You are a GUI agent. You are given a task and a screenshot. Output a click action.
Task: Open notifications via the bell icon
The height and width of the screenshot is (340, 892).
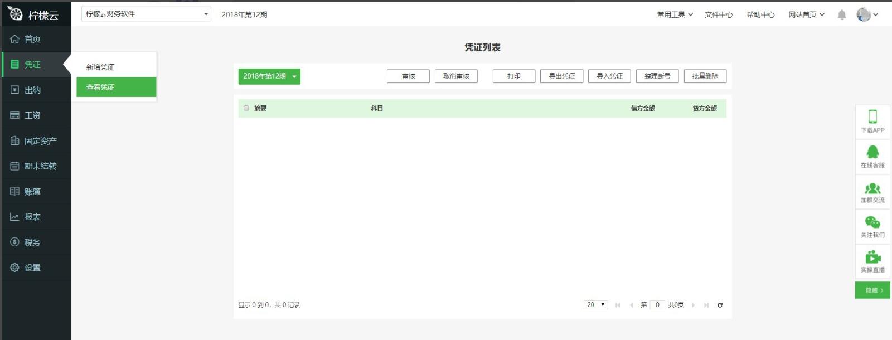click(842, 15)
